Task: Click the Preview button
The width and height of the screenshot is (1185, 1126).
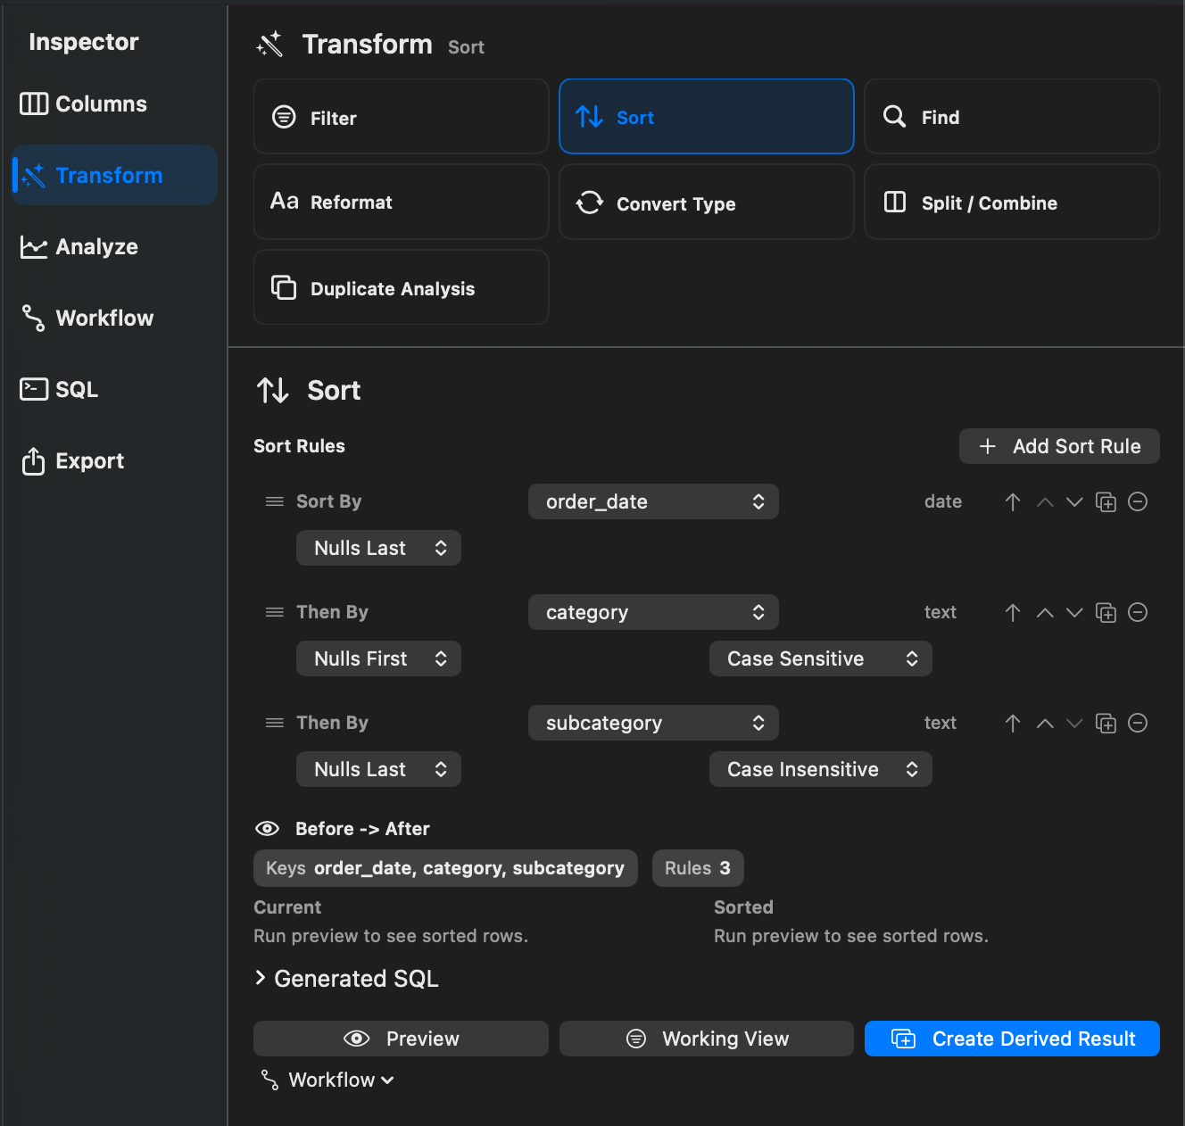Action: (401, 1039)
